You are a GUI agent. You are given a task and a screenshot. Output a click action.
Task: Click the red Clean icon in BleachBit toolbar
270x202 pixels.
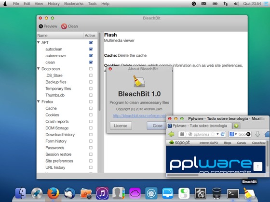point(64,26)
